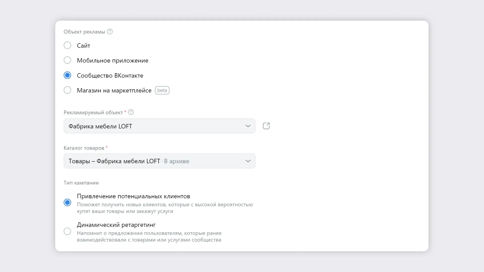This screenshot has height=272, width=484.
Task: Choose Сообщество ВКонтакте radio button
Action: click(67, 75)
